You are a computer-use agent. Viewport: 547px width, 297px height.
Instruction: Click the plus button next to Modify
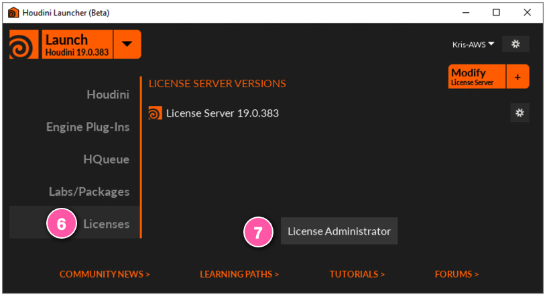click(518, 76)
